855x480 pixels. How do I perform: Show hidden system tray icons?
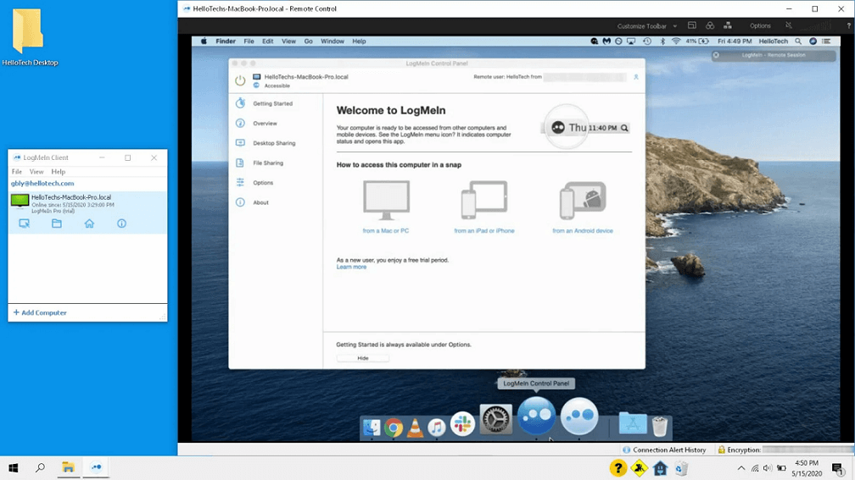click(x=740, y=468)
